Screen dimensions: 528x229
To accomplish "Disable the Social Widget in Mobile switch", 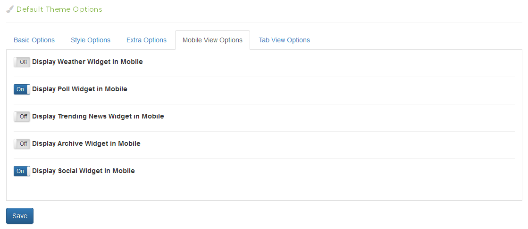I will (x=22, y=171).
